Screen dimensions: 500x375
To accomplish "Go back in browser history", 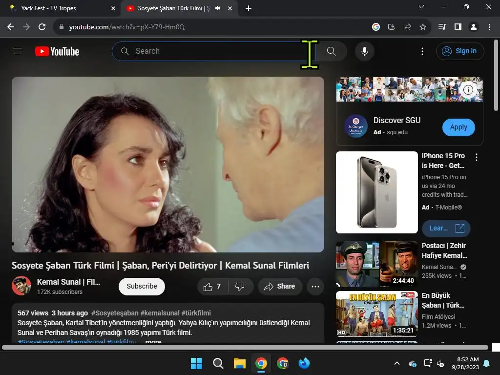I will (x=11, y=27).
